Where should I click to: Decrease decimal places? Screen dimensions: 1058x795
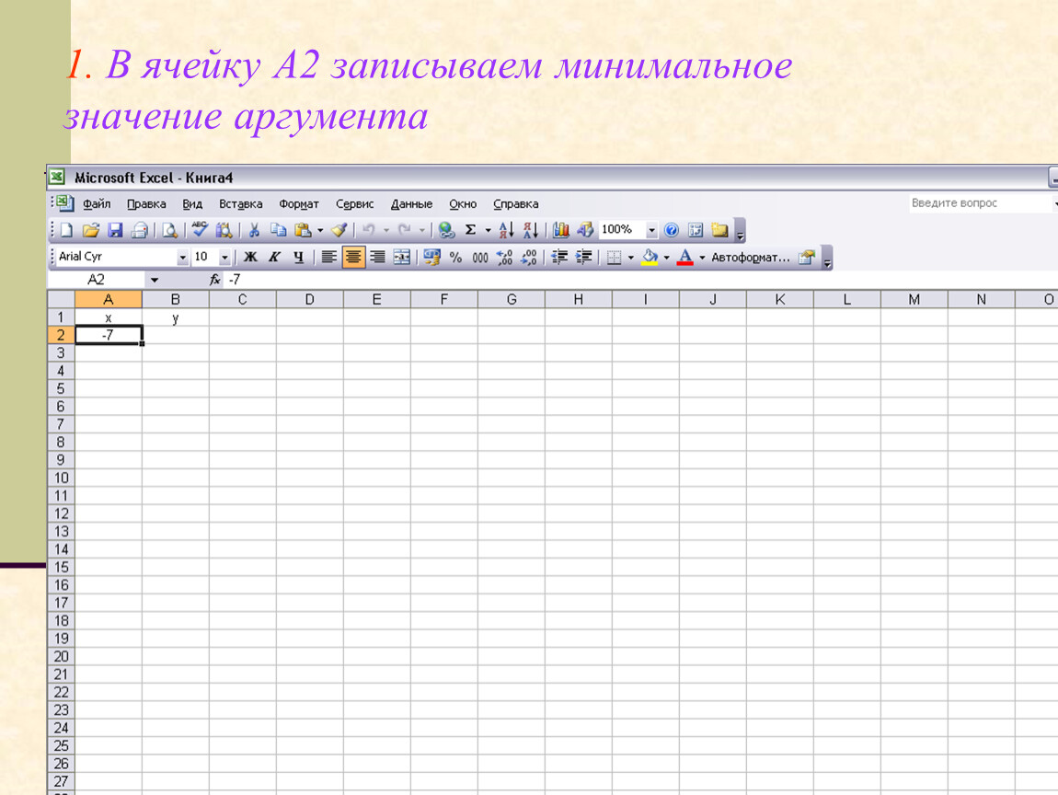click(x=529, y=257)
